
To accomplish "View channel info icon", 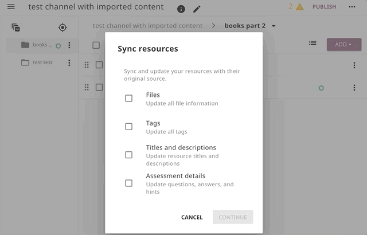I will click(x=181, y=9).
